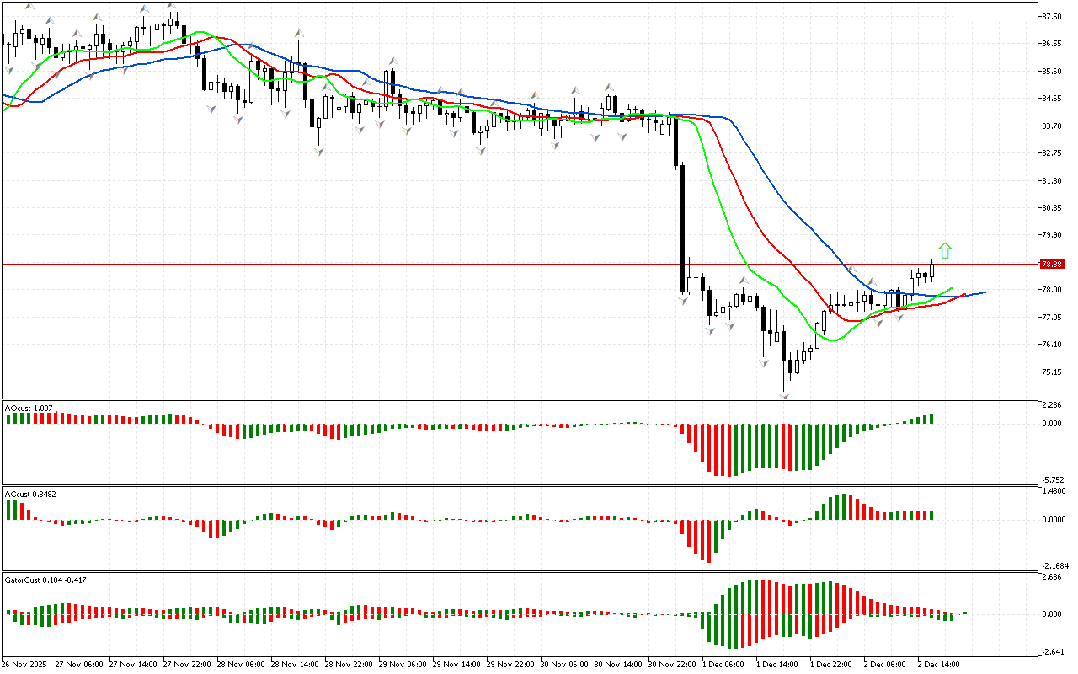Click the 75.15 price scale value

point(1050,372)
